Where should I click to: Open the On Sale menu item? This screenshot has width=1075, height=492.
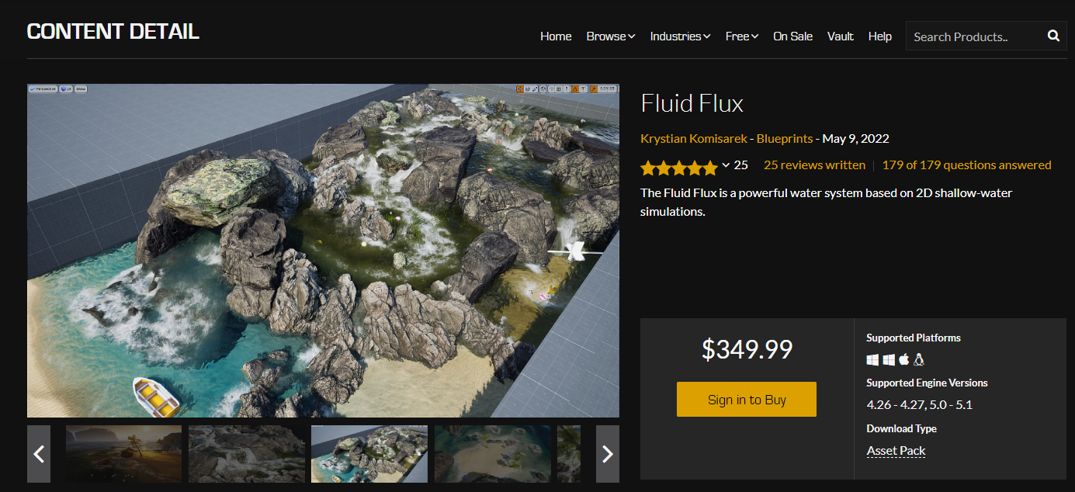pyautogui.click(x=792, y=36)
